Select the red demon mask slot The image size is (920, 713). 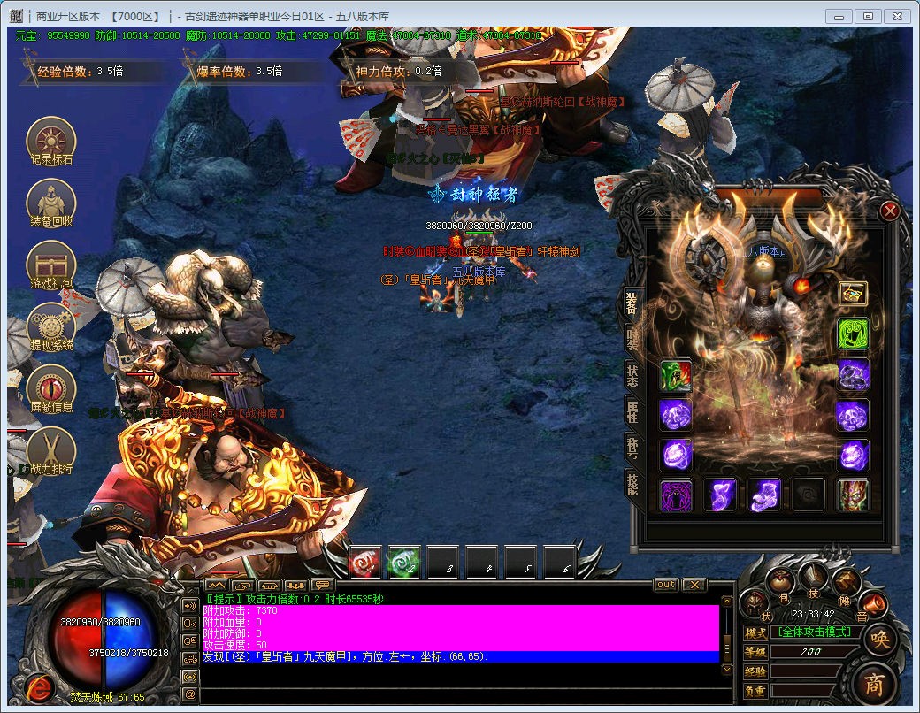tap(852, 495)
